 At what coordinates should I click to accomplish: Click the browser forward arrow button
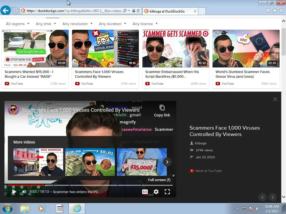click(15, 11)
